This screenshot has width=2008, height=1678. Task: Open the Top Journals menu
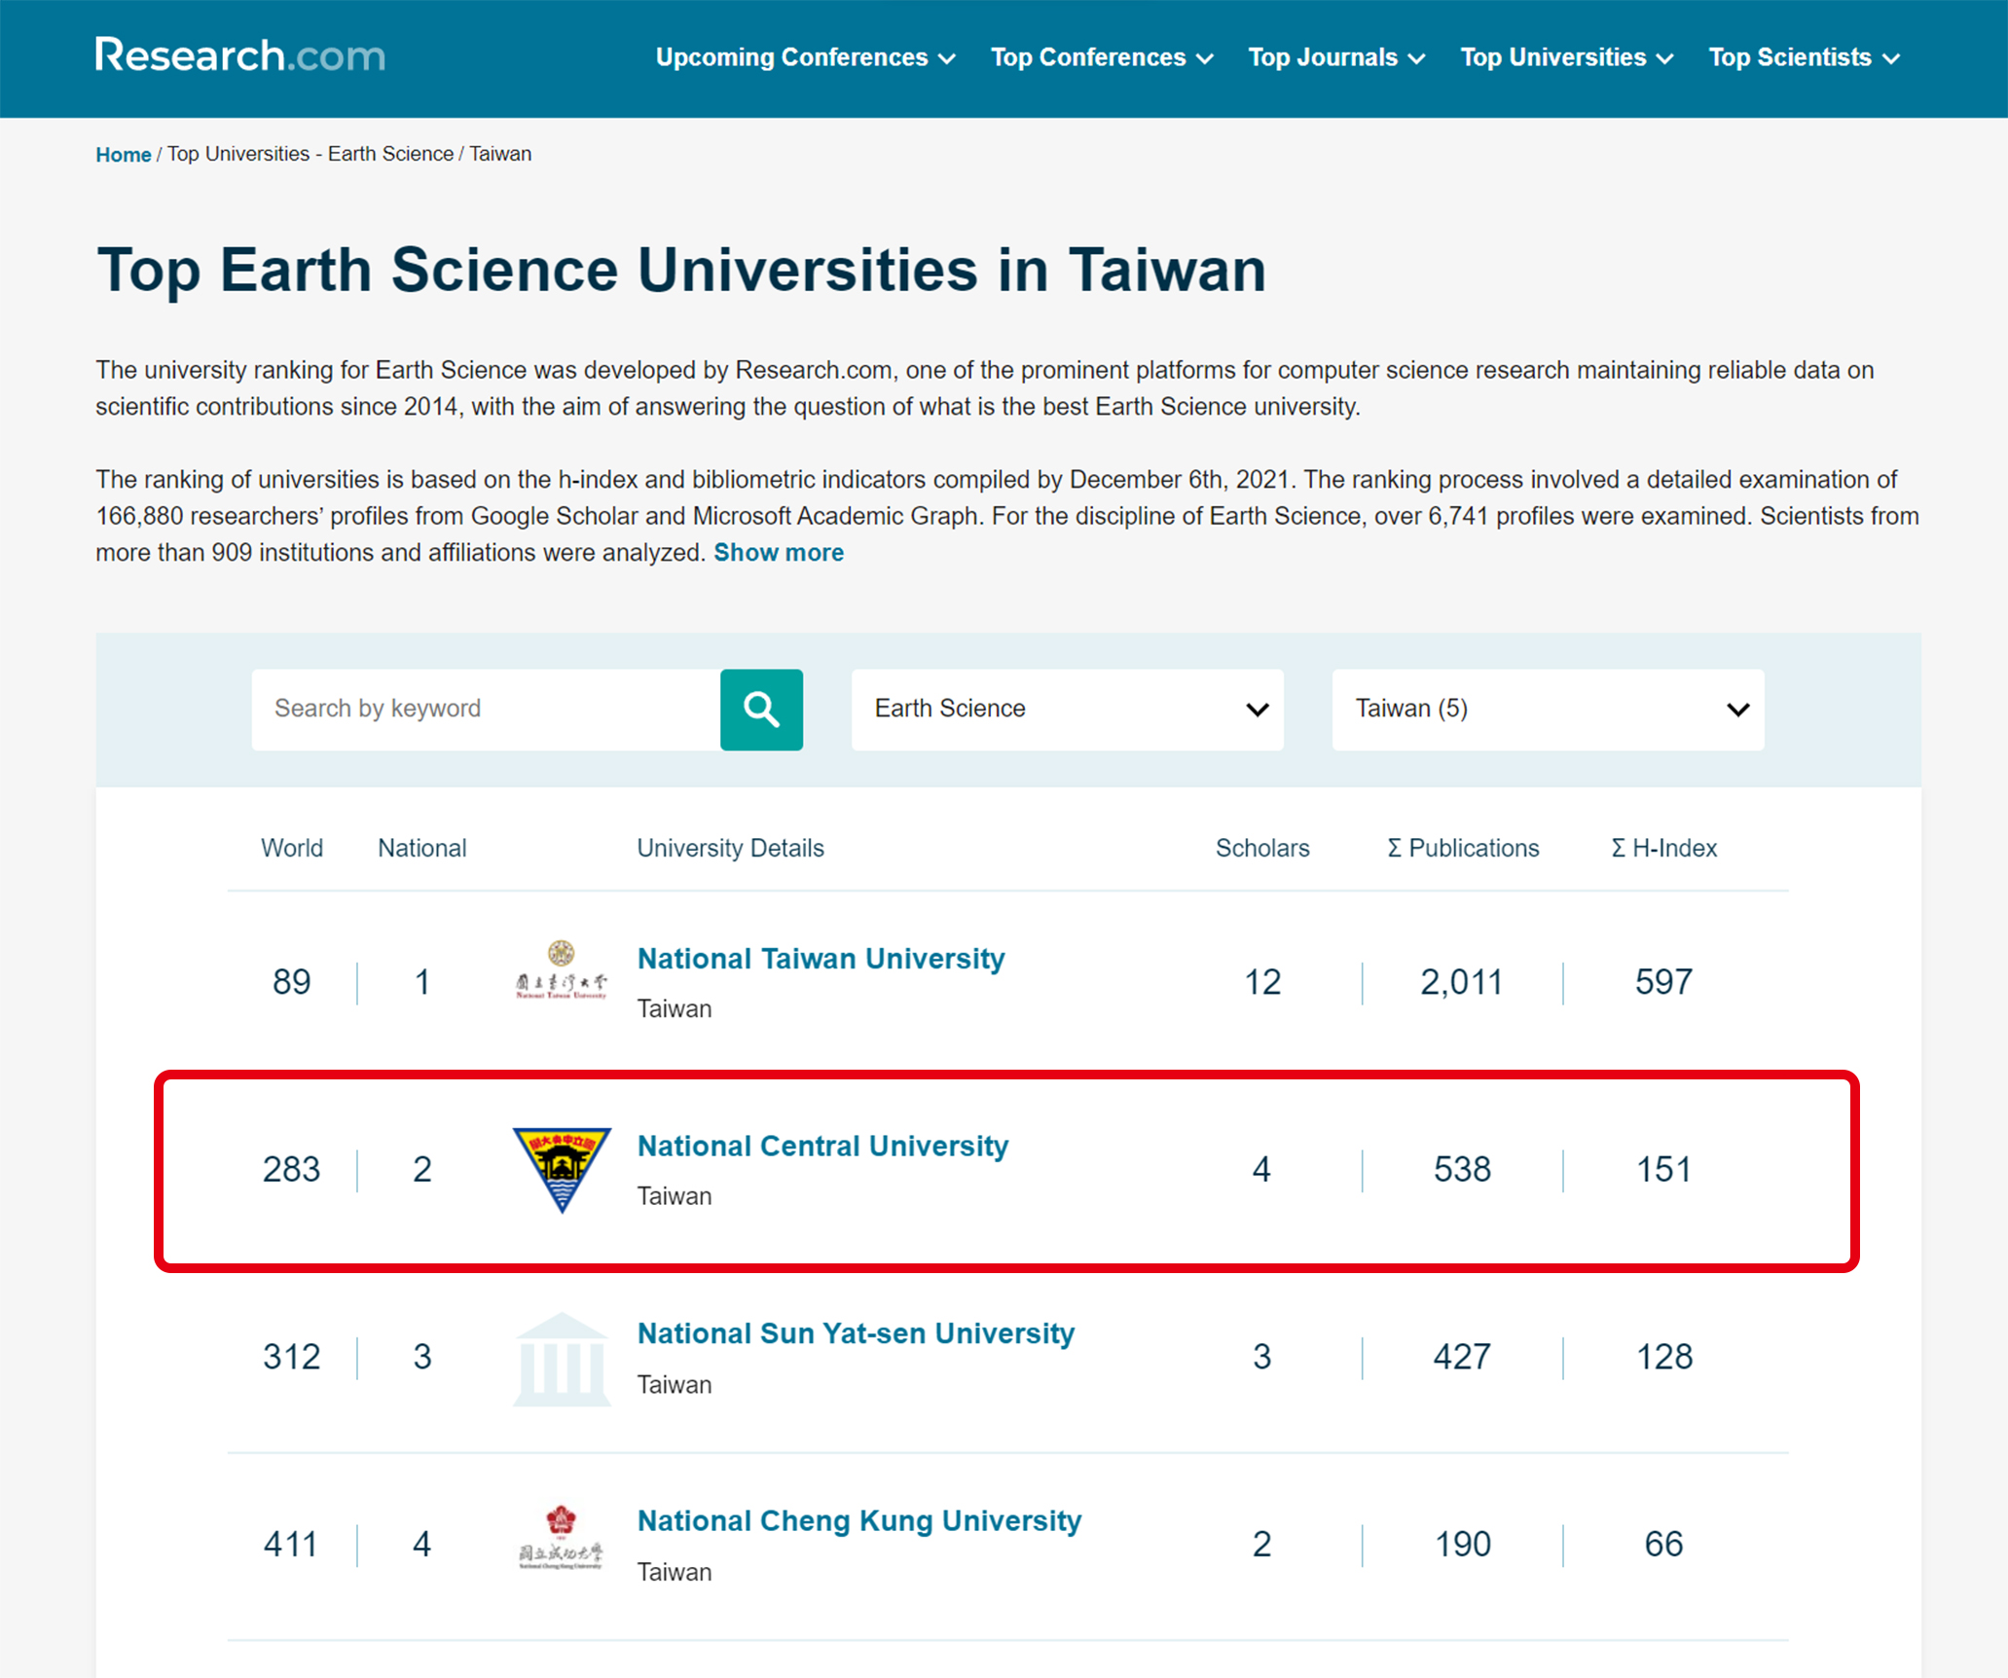(x=1336, y=57)
